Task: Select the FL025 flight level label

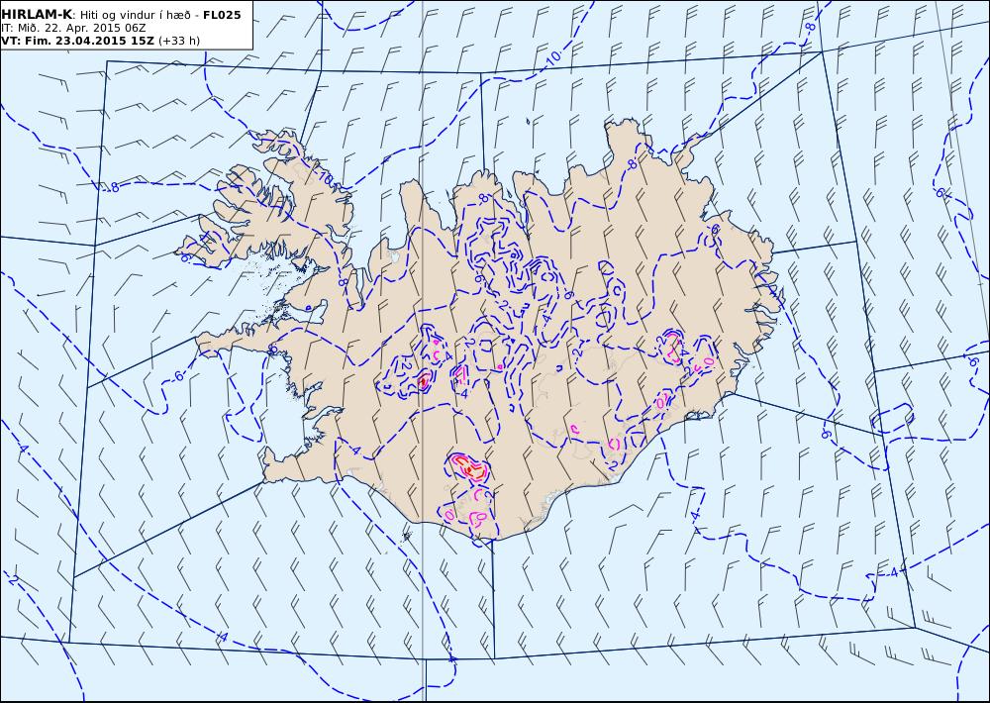Action: 222,15
